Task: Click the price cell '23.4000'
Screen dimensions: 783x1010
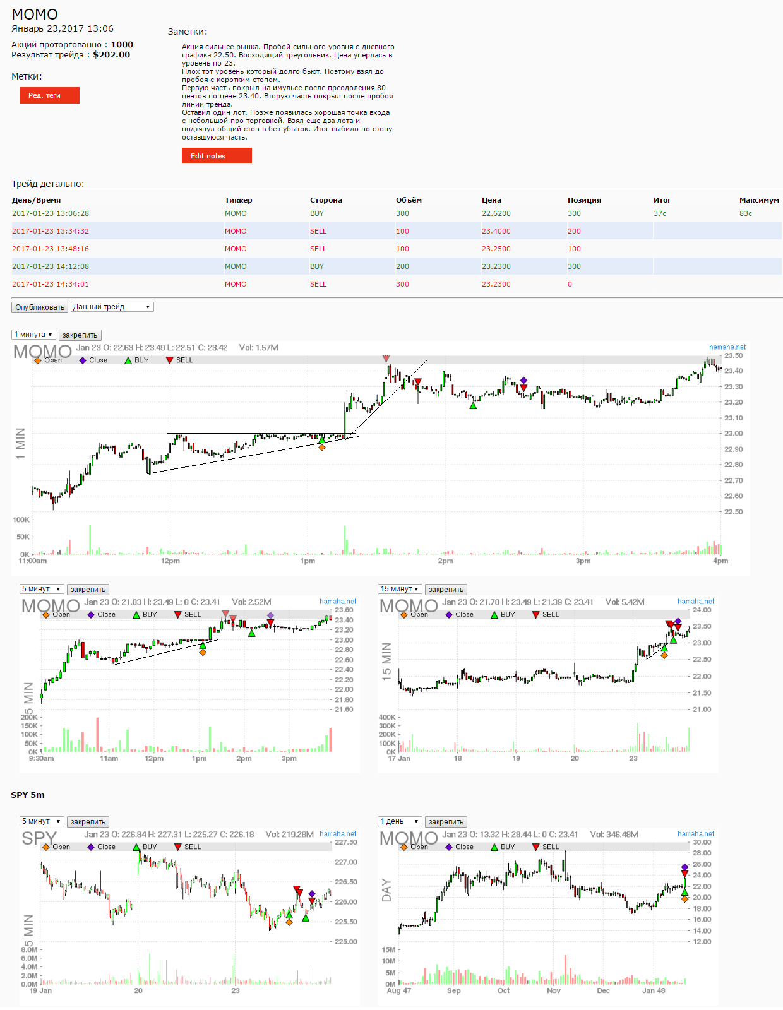Action: 496,231
